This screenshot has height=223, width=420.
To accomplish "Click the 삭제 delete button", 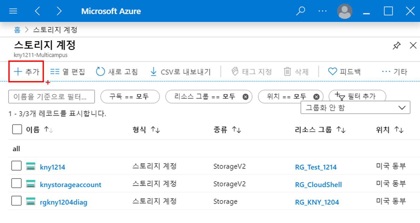I will [x=296, y=72].
